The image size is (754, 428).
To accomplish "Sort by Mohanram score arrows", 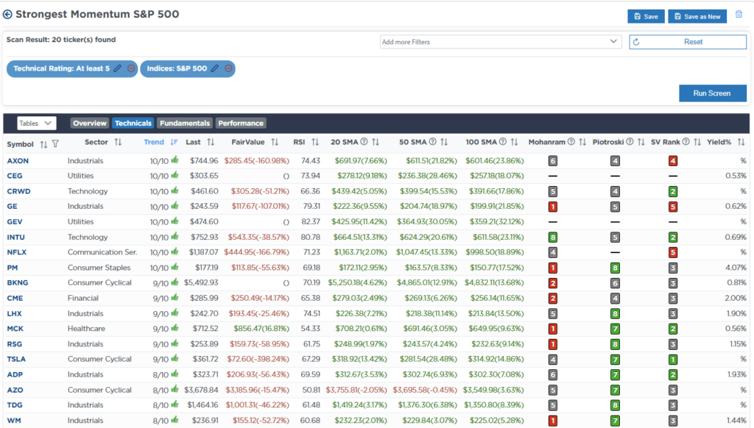I will [x=582, y=142].
